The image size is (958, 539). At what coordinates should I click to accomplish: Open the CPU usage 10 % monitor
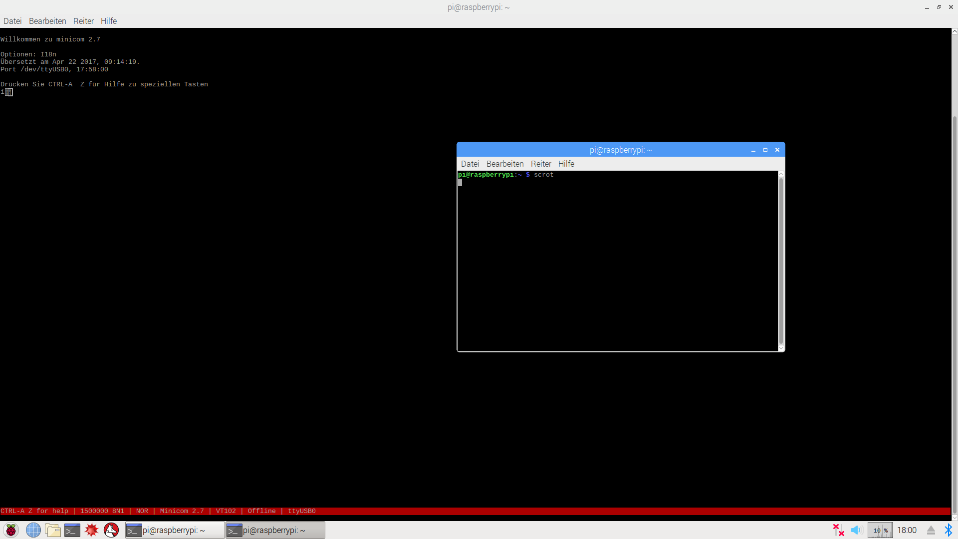[880, 530]
